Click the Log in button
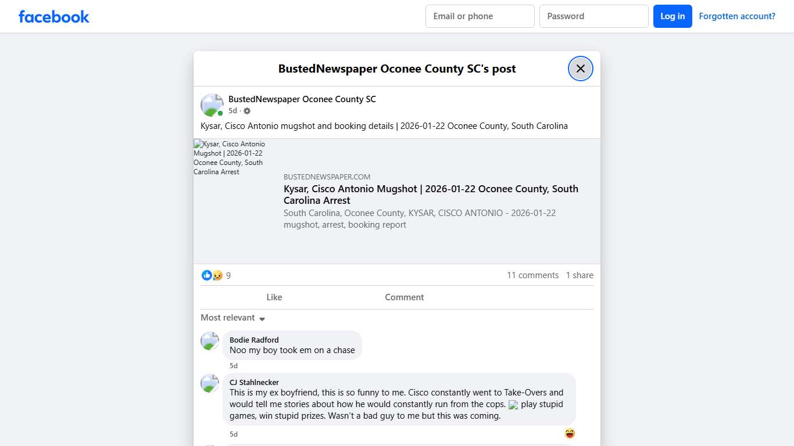 click(x=673, y=16)
